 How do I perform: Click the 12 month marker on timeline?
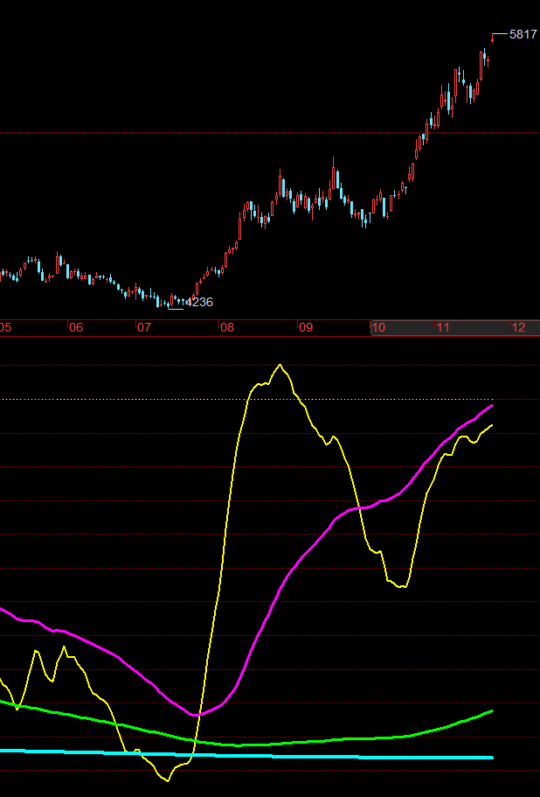click(x=518, y=327)
